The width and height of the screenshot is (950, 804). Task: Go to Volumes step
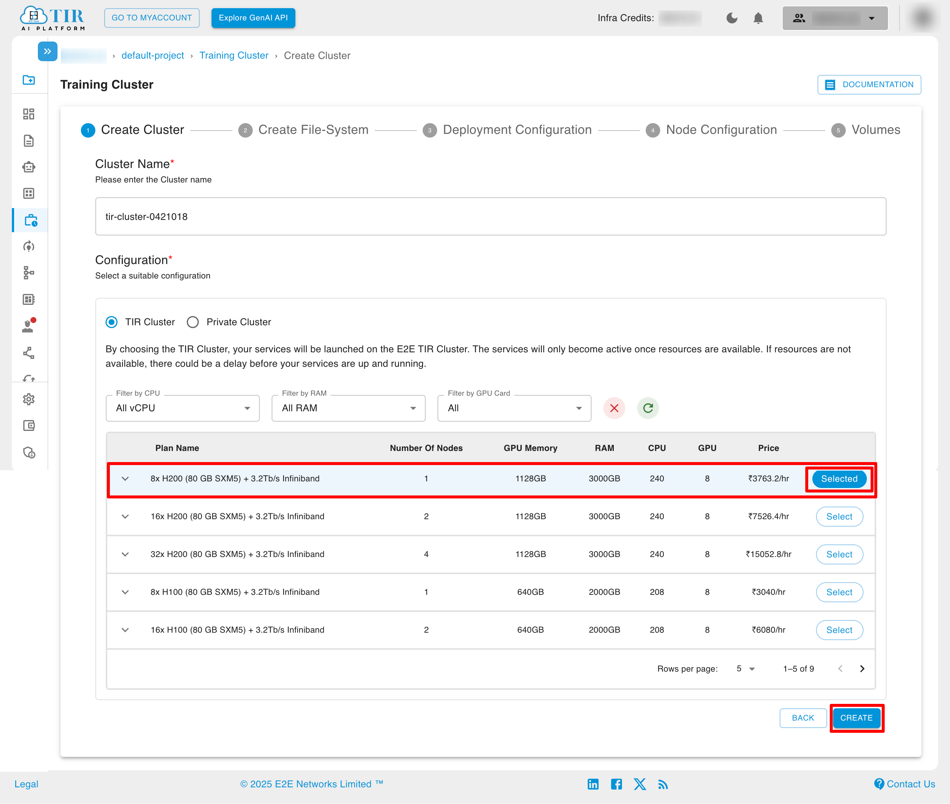[x=866, y=130]
